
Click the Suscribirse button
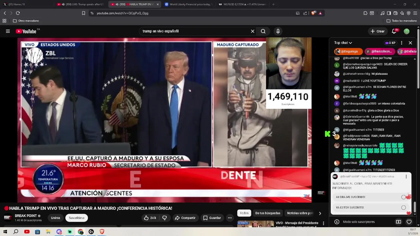point(76,218)
